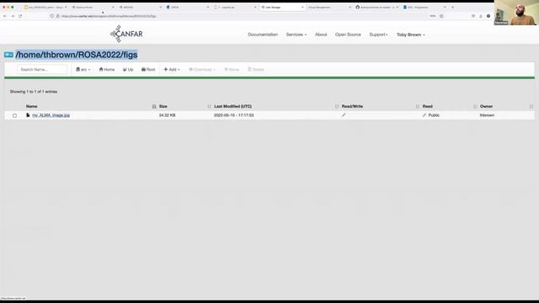
Task: Click the Delete button
Action: pyautogui.click(x=256, y=69)
